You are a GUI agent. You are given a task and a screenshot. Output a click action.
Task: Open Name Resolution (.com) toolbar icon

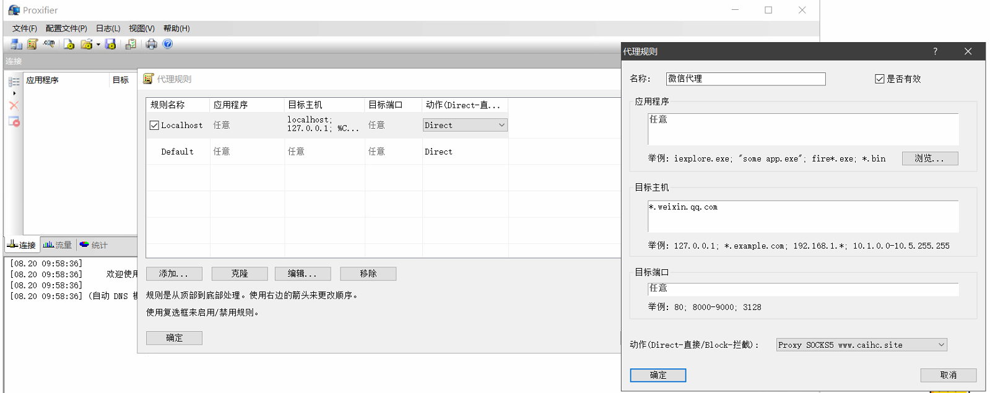[49, 44]
